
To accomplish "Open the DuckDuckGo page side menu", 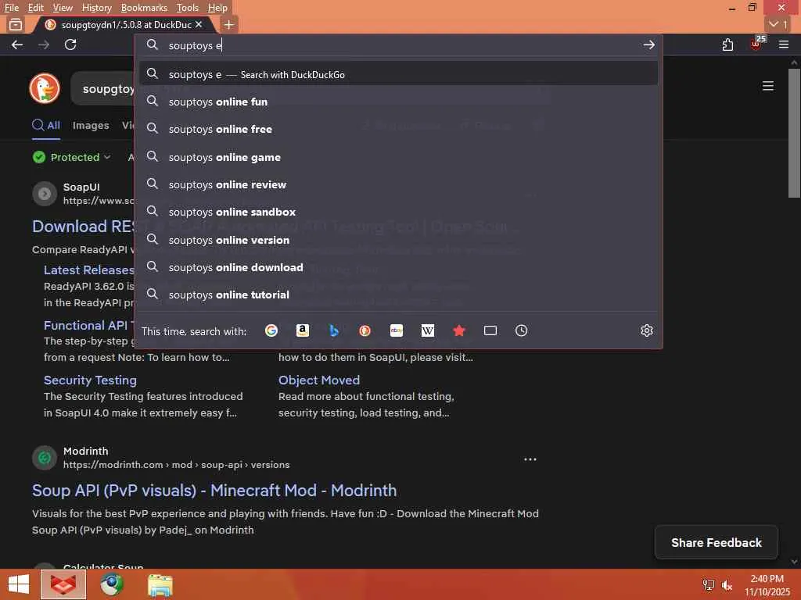I will 768,86.
